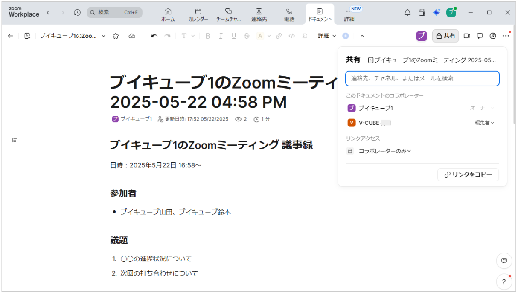
Task: Switch to the チームチャット tab
Action: [x=229, y=15]
